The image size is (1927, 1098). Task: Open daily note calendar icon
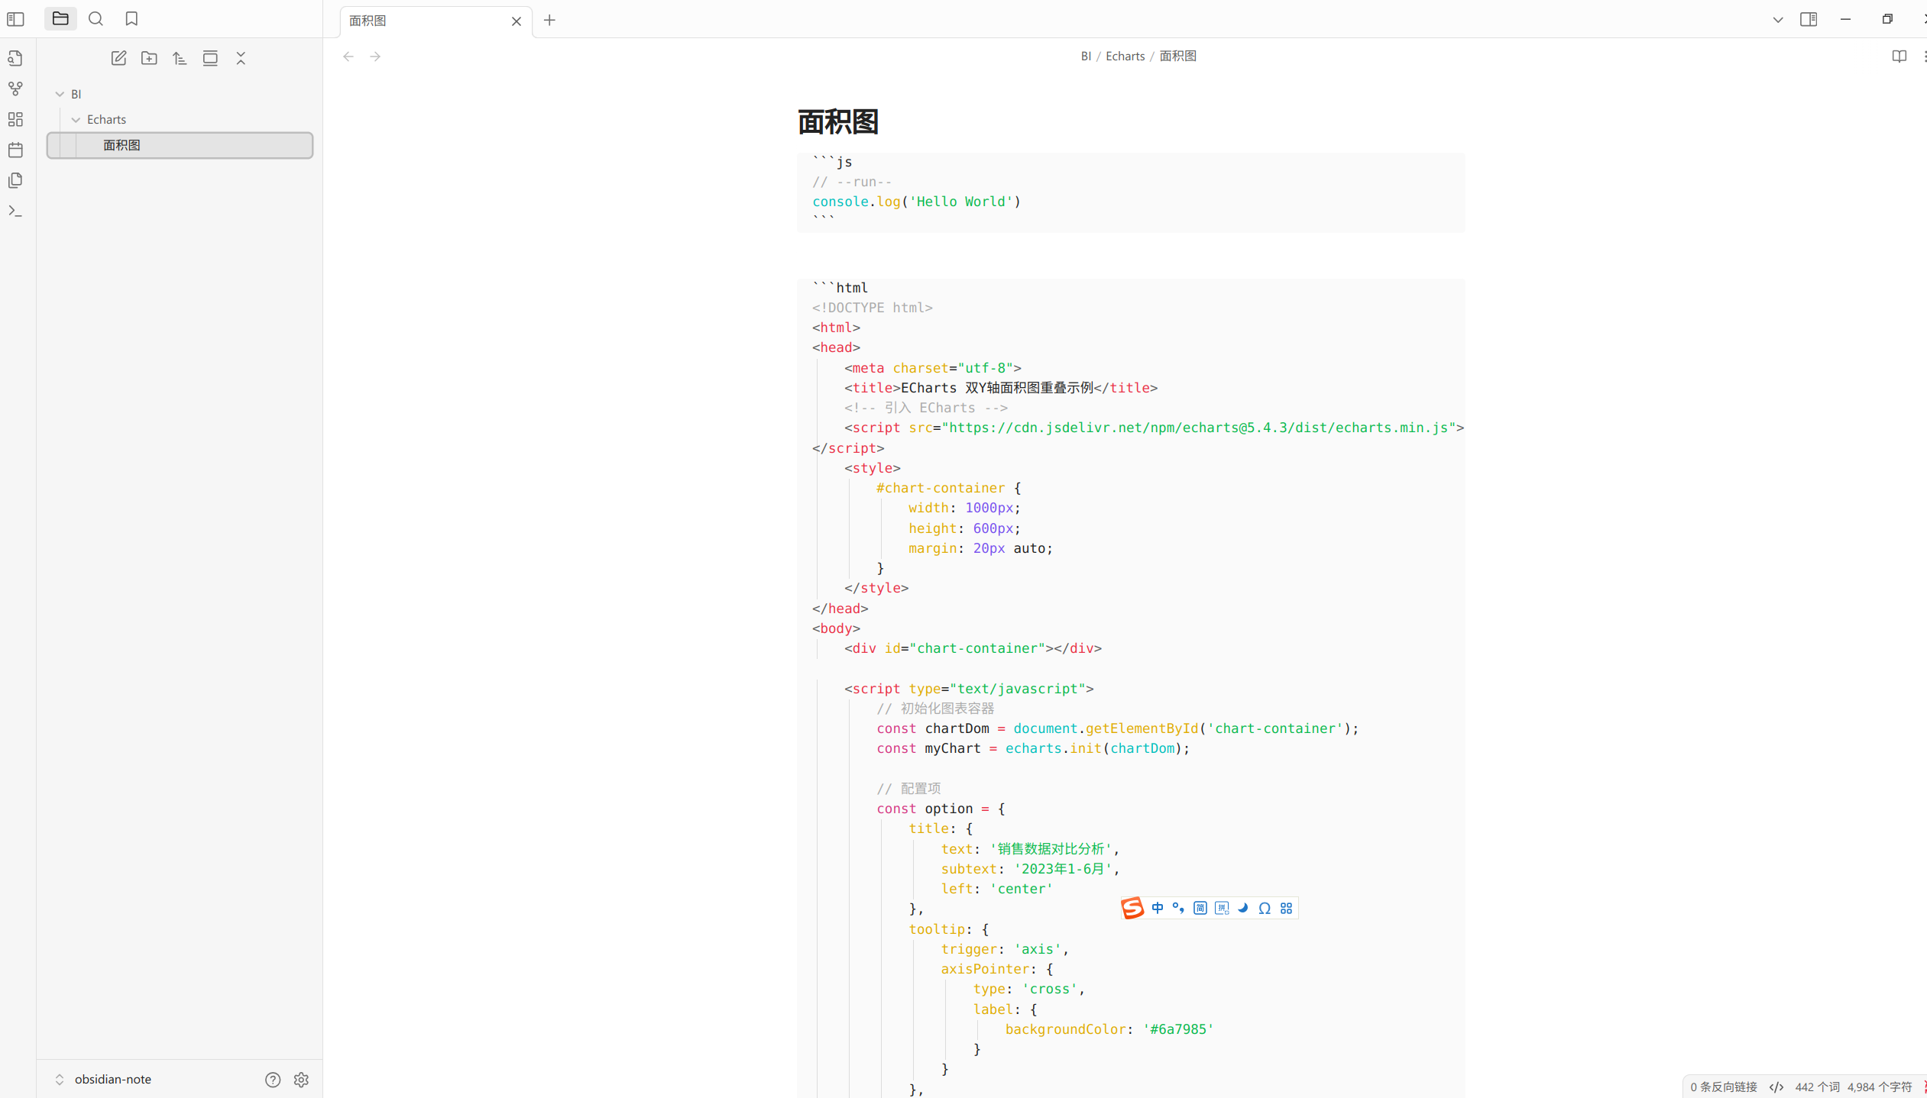coord(15,150)
